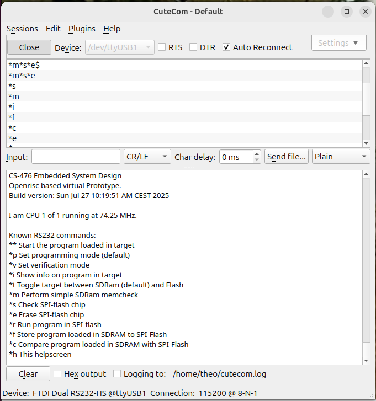Close CuteCom with the title bar X
Image resolution: width=376 pixels, height=401 pixels.
pos(364,12)
